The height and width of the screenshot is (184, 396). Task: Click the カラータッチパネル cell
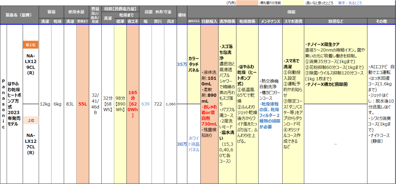[193, 64]
